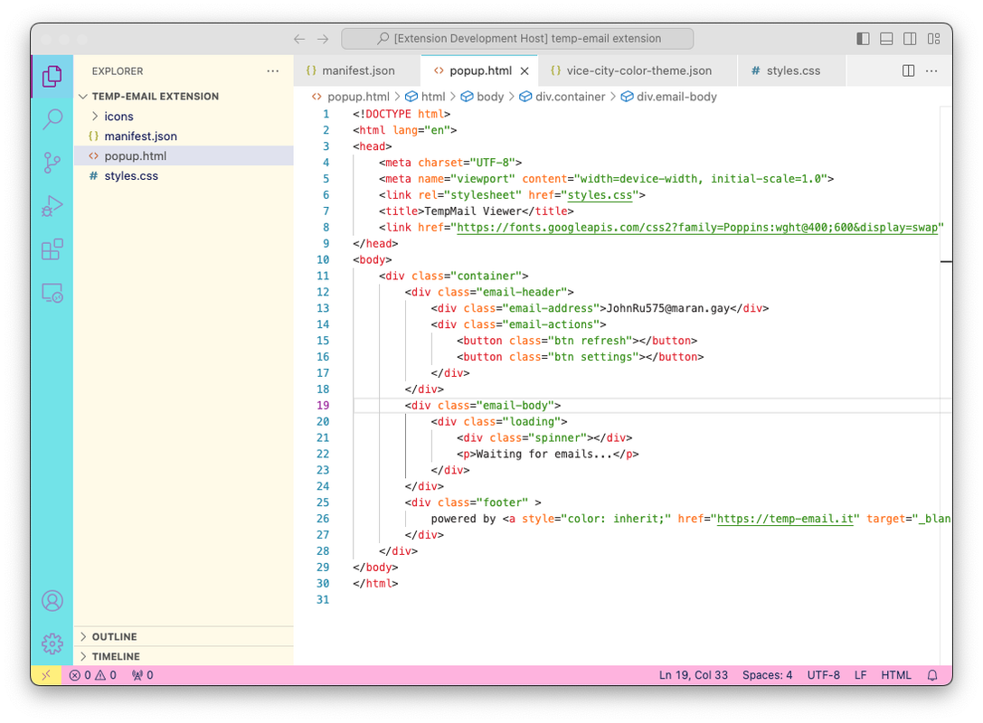Viewport: 983px width, 723px height.
Task: Select language mode HTML
Action: pos(896,675)
